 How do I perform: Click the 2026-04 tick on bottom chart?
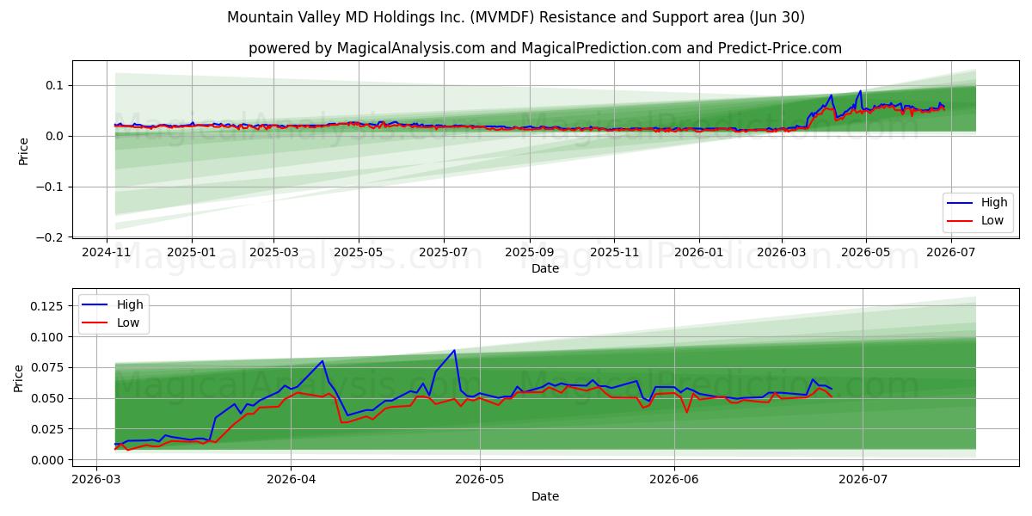click(291, 481)
